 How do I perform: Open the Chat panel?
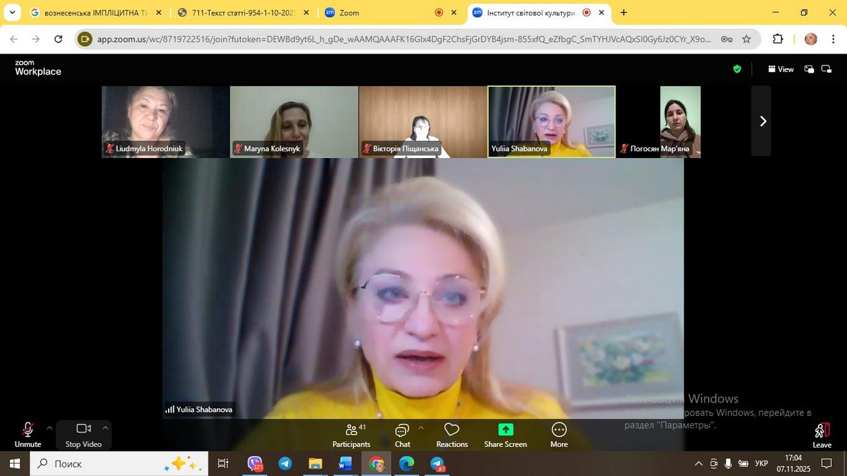pos(402,435)
